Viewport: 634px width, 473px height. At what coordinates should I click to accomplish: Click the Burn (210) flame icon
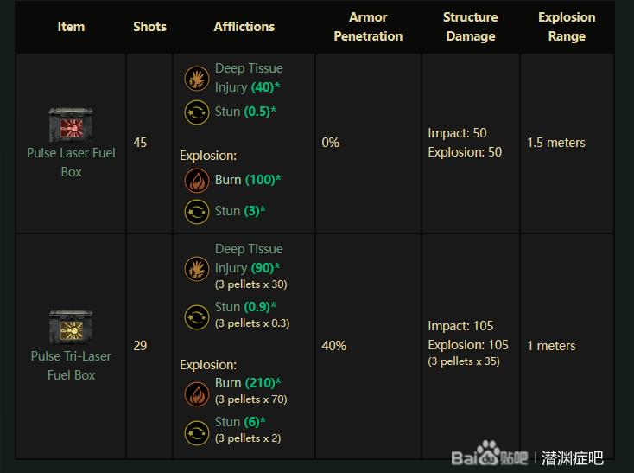[197, 393]
